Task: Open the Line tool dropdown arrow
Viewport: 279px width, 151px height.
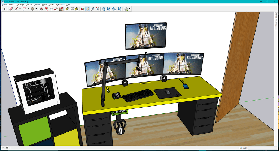Action: [x=20, y=9]
